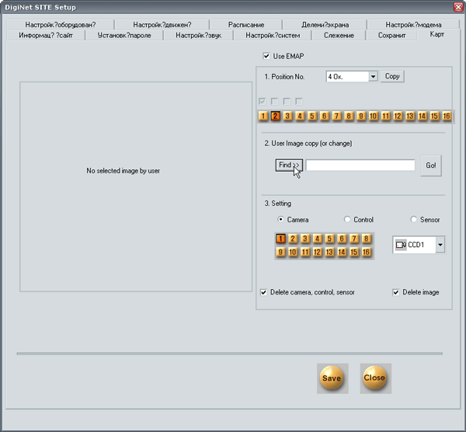Choose camera 8 in Setting grid
The height and width of the screenshot is (432, 466).
(x=366, y=239)
